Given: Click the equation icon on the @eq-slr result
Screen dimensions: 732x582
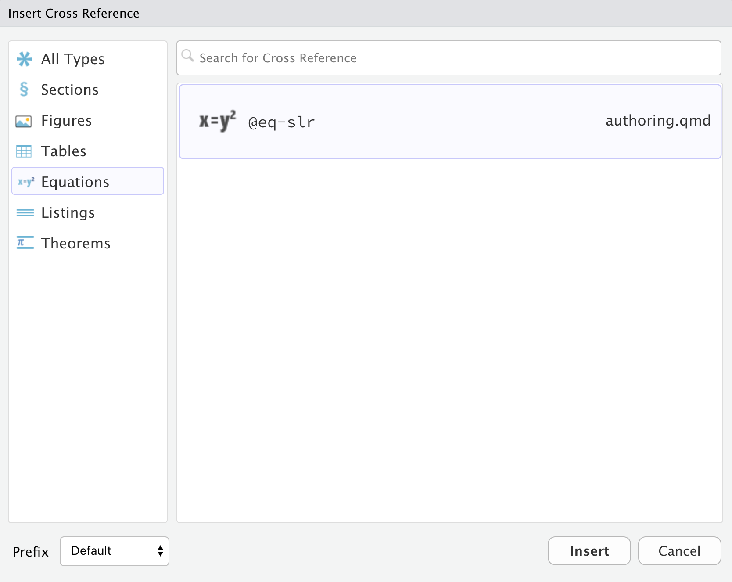Looking at the screenshot, I should point(217,121).
